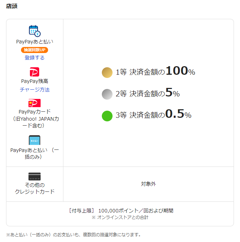Click the 1等 決済金額の100% text
This screenshot has height=242, width=240.
155,71
